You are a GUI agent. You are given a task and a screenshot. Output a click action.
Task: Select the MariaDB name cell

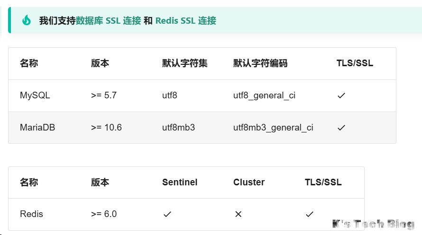point(37,128)
